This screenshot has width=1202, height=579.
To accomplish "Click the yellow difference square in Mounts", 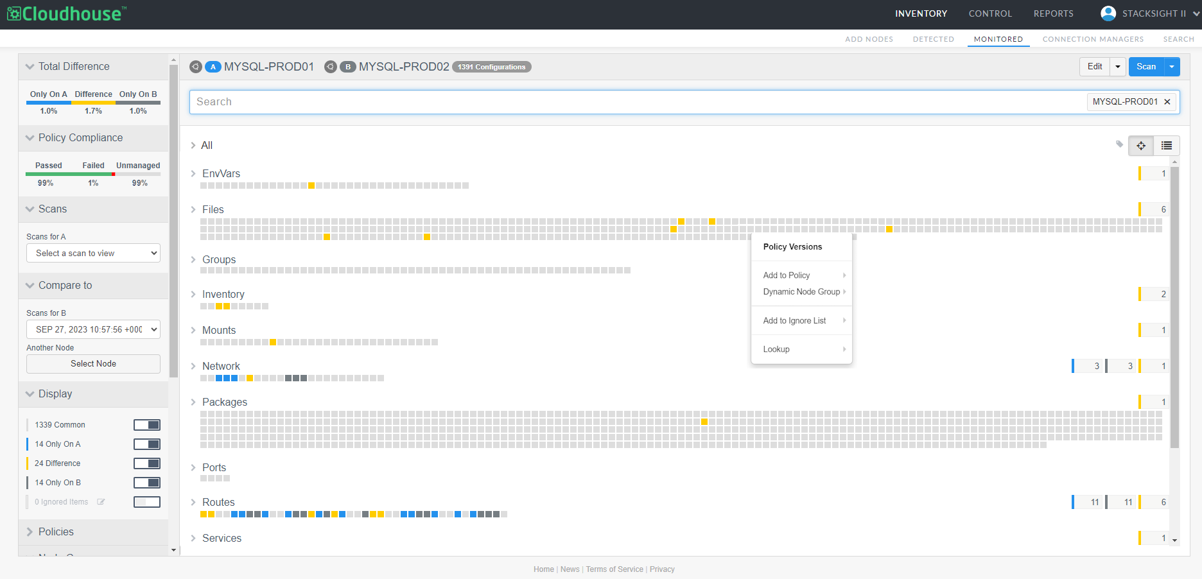I will tap(273, 342).
